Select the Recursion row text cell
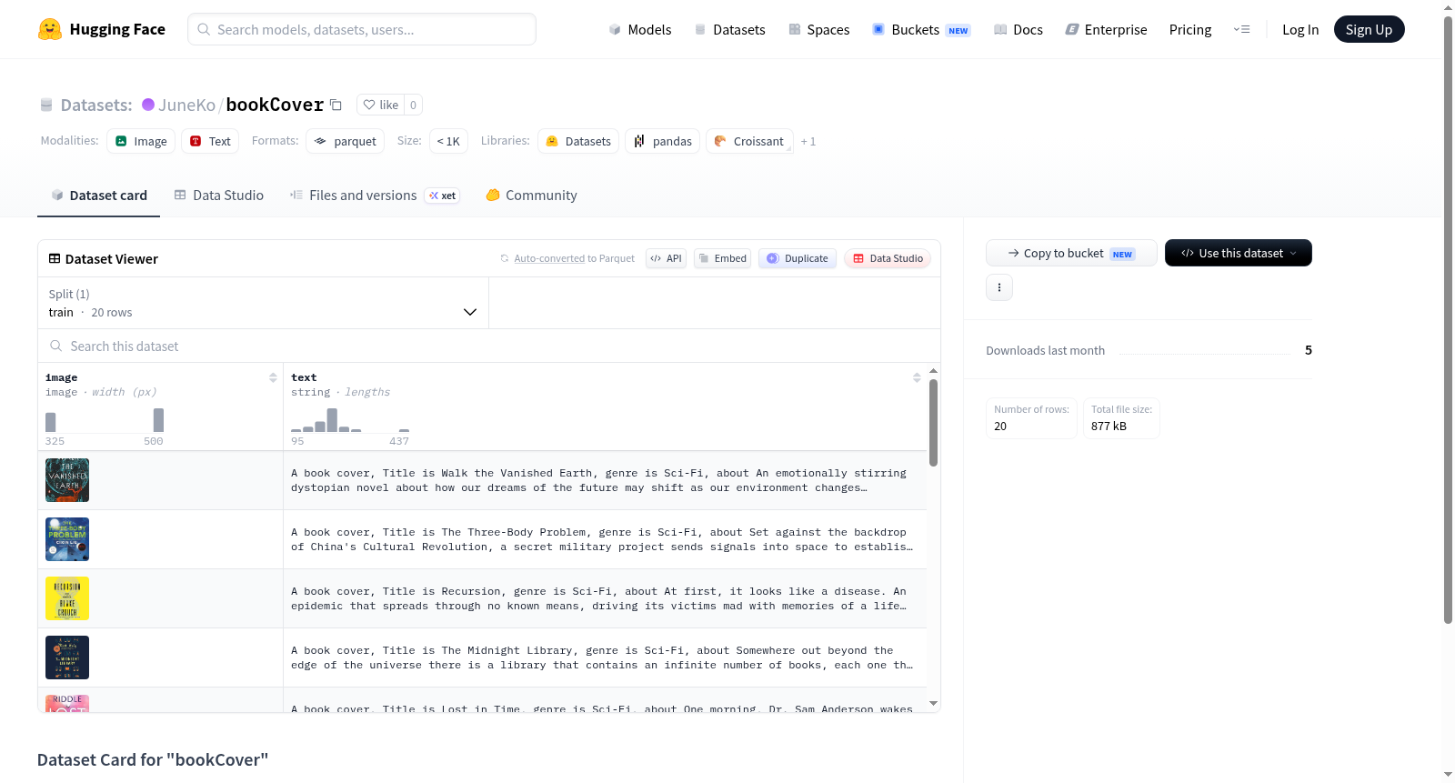The image size is (1455, 783). (x=605, y=598)
